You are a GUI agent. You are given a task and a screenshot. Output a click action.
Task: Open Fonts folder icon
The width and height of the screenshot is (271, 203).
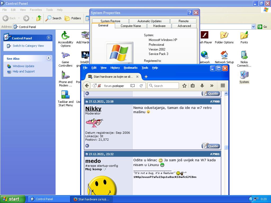point(244,38)
